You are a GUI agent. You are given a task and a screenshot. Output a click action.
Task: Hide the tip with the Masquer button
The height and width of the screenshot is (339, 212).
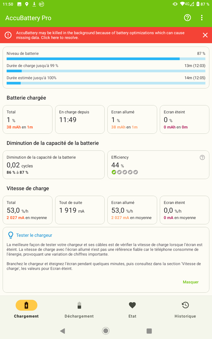tap(191, 282)
